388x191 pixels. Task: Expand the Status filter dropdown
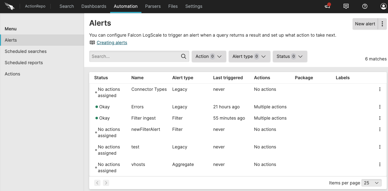(x=290, y=56)
